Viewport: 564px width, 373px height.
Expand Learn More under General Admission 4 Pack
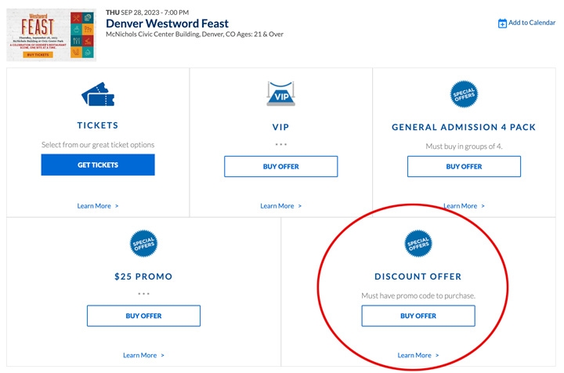464,206
